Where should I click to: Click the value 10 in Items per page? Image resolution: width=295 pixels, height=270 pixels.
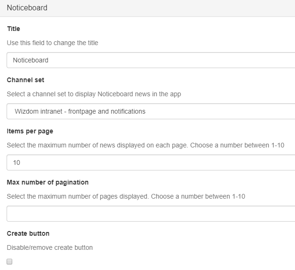[x=17, y=162]
